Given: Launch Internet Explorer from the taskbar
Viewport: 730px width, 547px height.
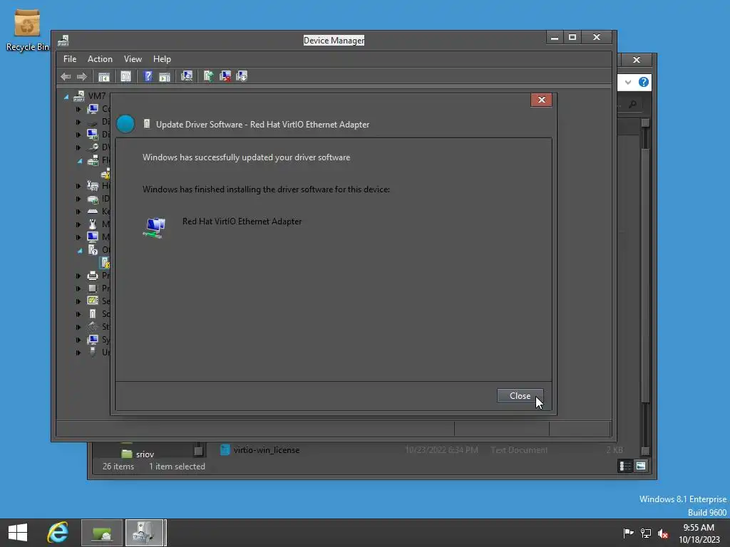Looking at the screenshot, I should tap(58, 533).
